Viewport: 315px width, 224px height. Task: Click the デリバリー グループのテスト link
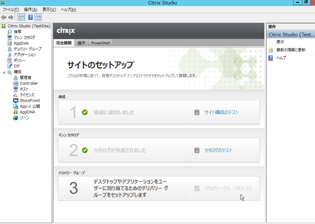[x=228, y=188]
